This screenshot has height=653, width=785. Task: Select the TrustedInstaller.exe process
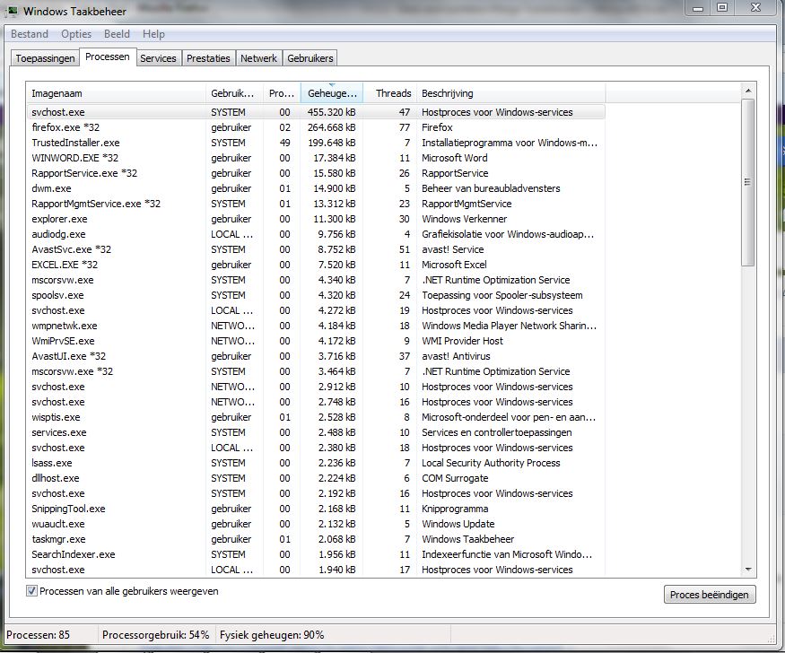click(316, 143)
